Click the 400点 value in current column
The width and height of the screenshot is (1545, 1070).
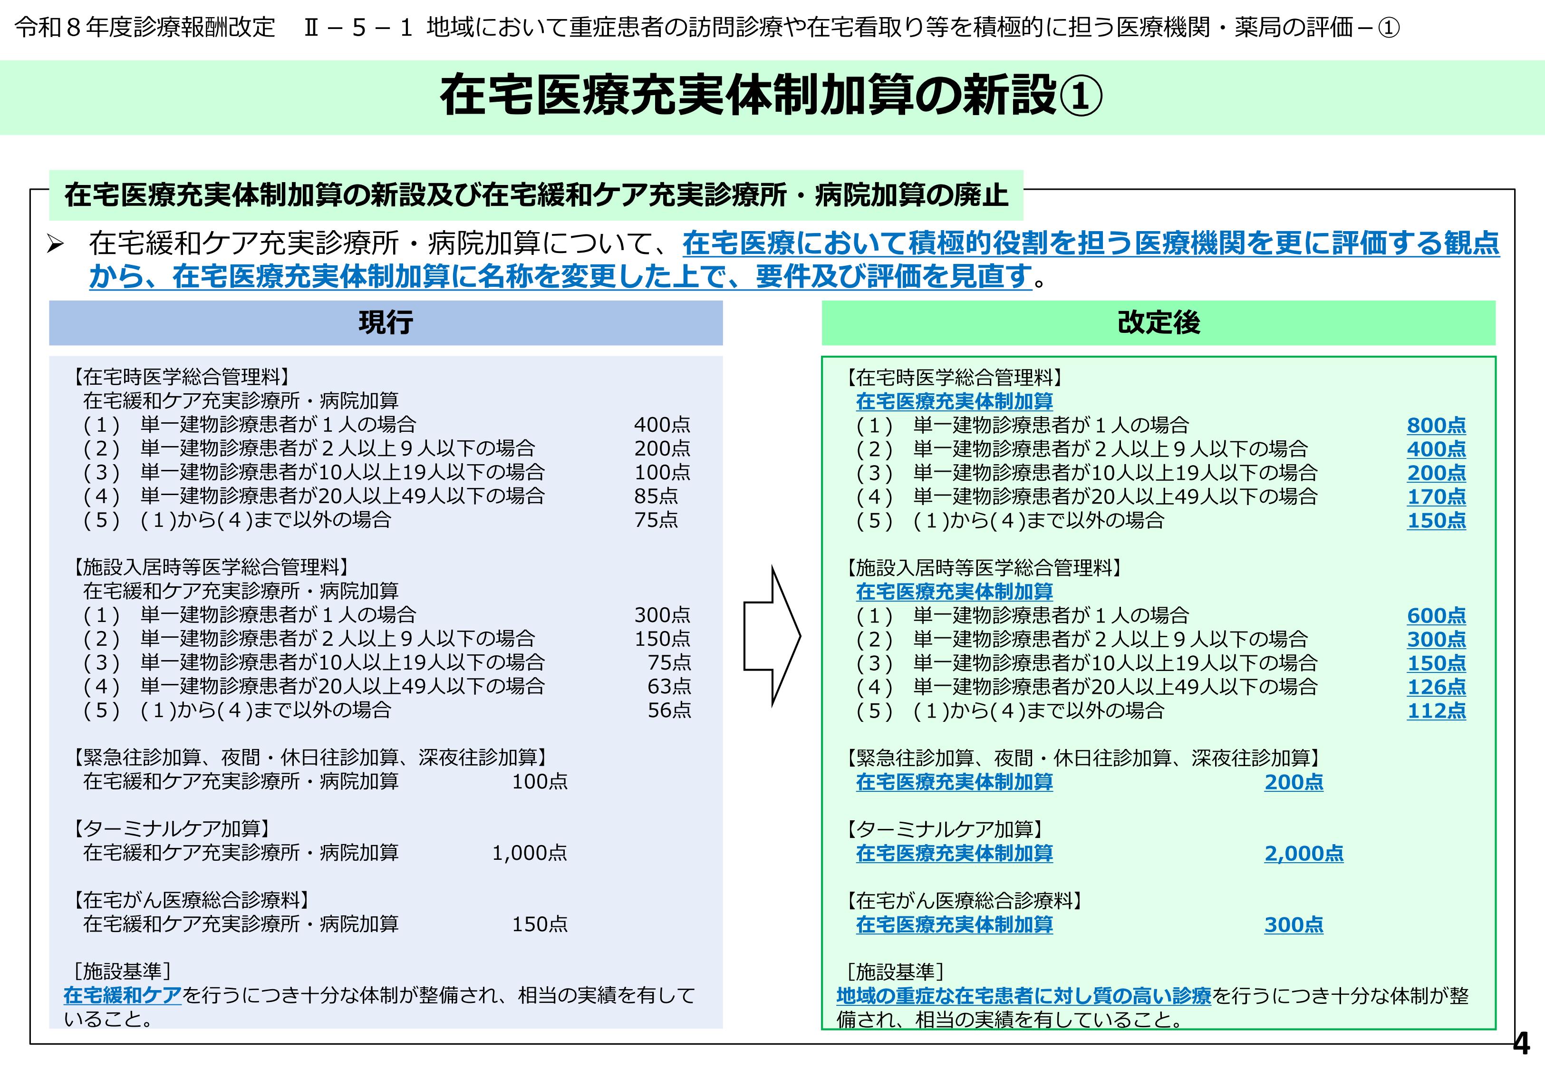tap(662, 424)
